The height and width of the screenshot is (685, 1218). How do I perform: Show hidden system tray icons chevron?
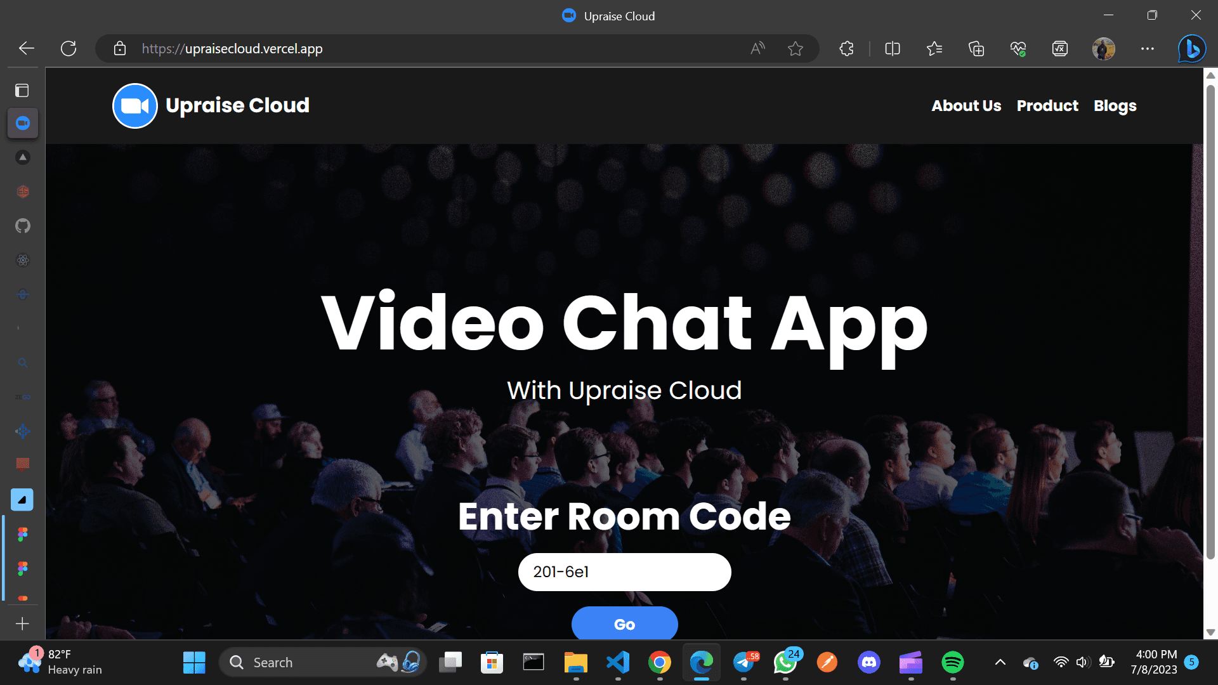1000,662
